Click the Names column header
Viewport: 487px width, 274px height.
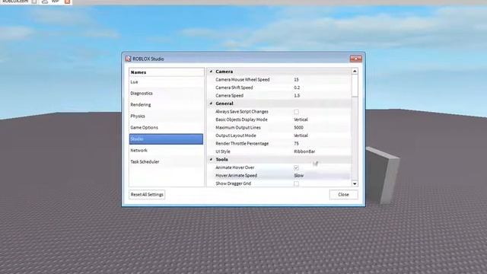click(167, 72)
